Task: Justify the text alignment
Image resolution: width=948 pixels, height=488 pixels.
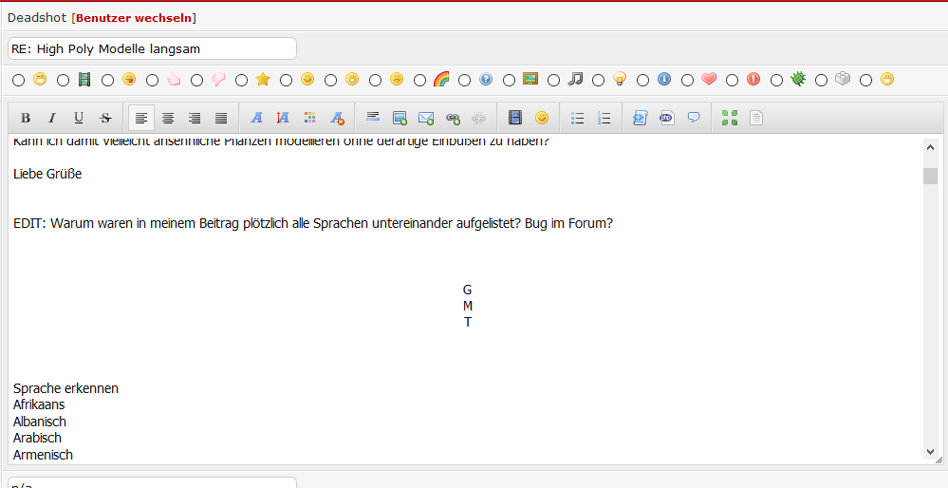Action: pos(221,119)
